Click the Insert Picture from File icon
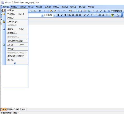 [81, 11]
